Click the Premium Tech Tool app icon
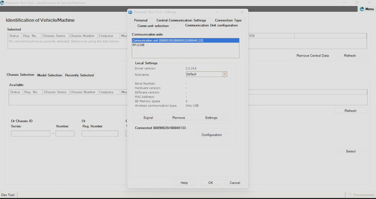This screenshot has width=376, height=199. (x=3, y=3)
